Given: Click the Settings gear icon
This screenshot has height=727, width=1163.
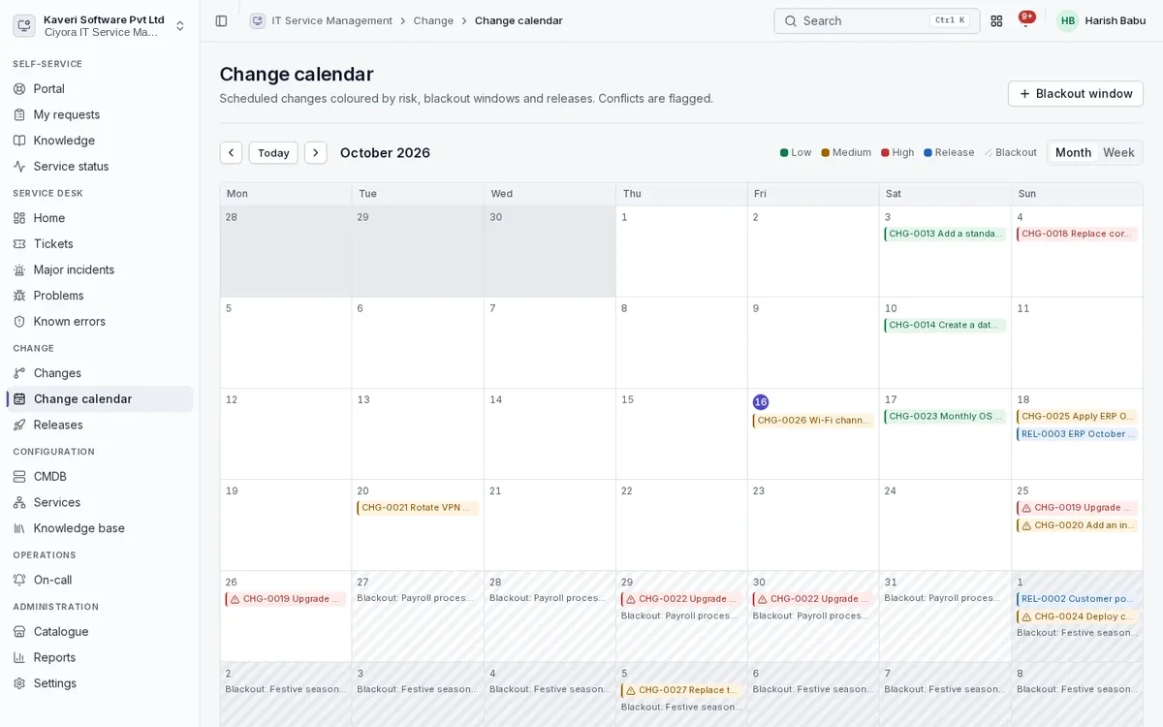Looking at the screenshot, I should [x=19, y=683].
